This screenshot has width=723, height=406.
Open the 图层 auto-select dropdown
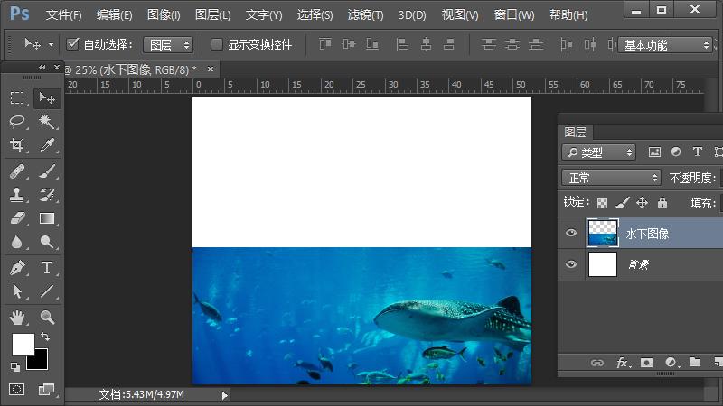[168, 44]
